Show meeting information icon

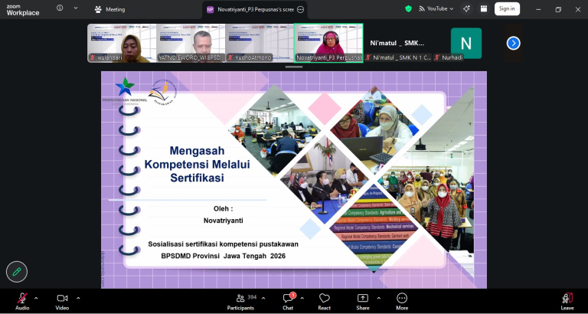tap(60, 8)
